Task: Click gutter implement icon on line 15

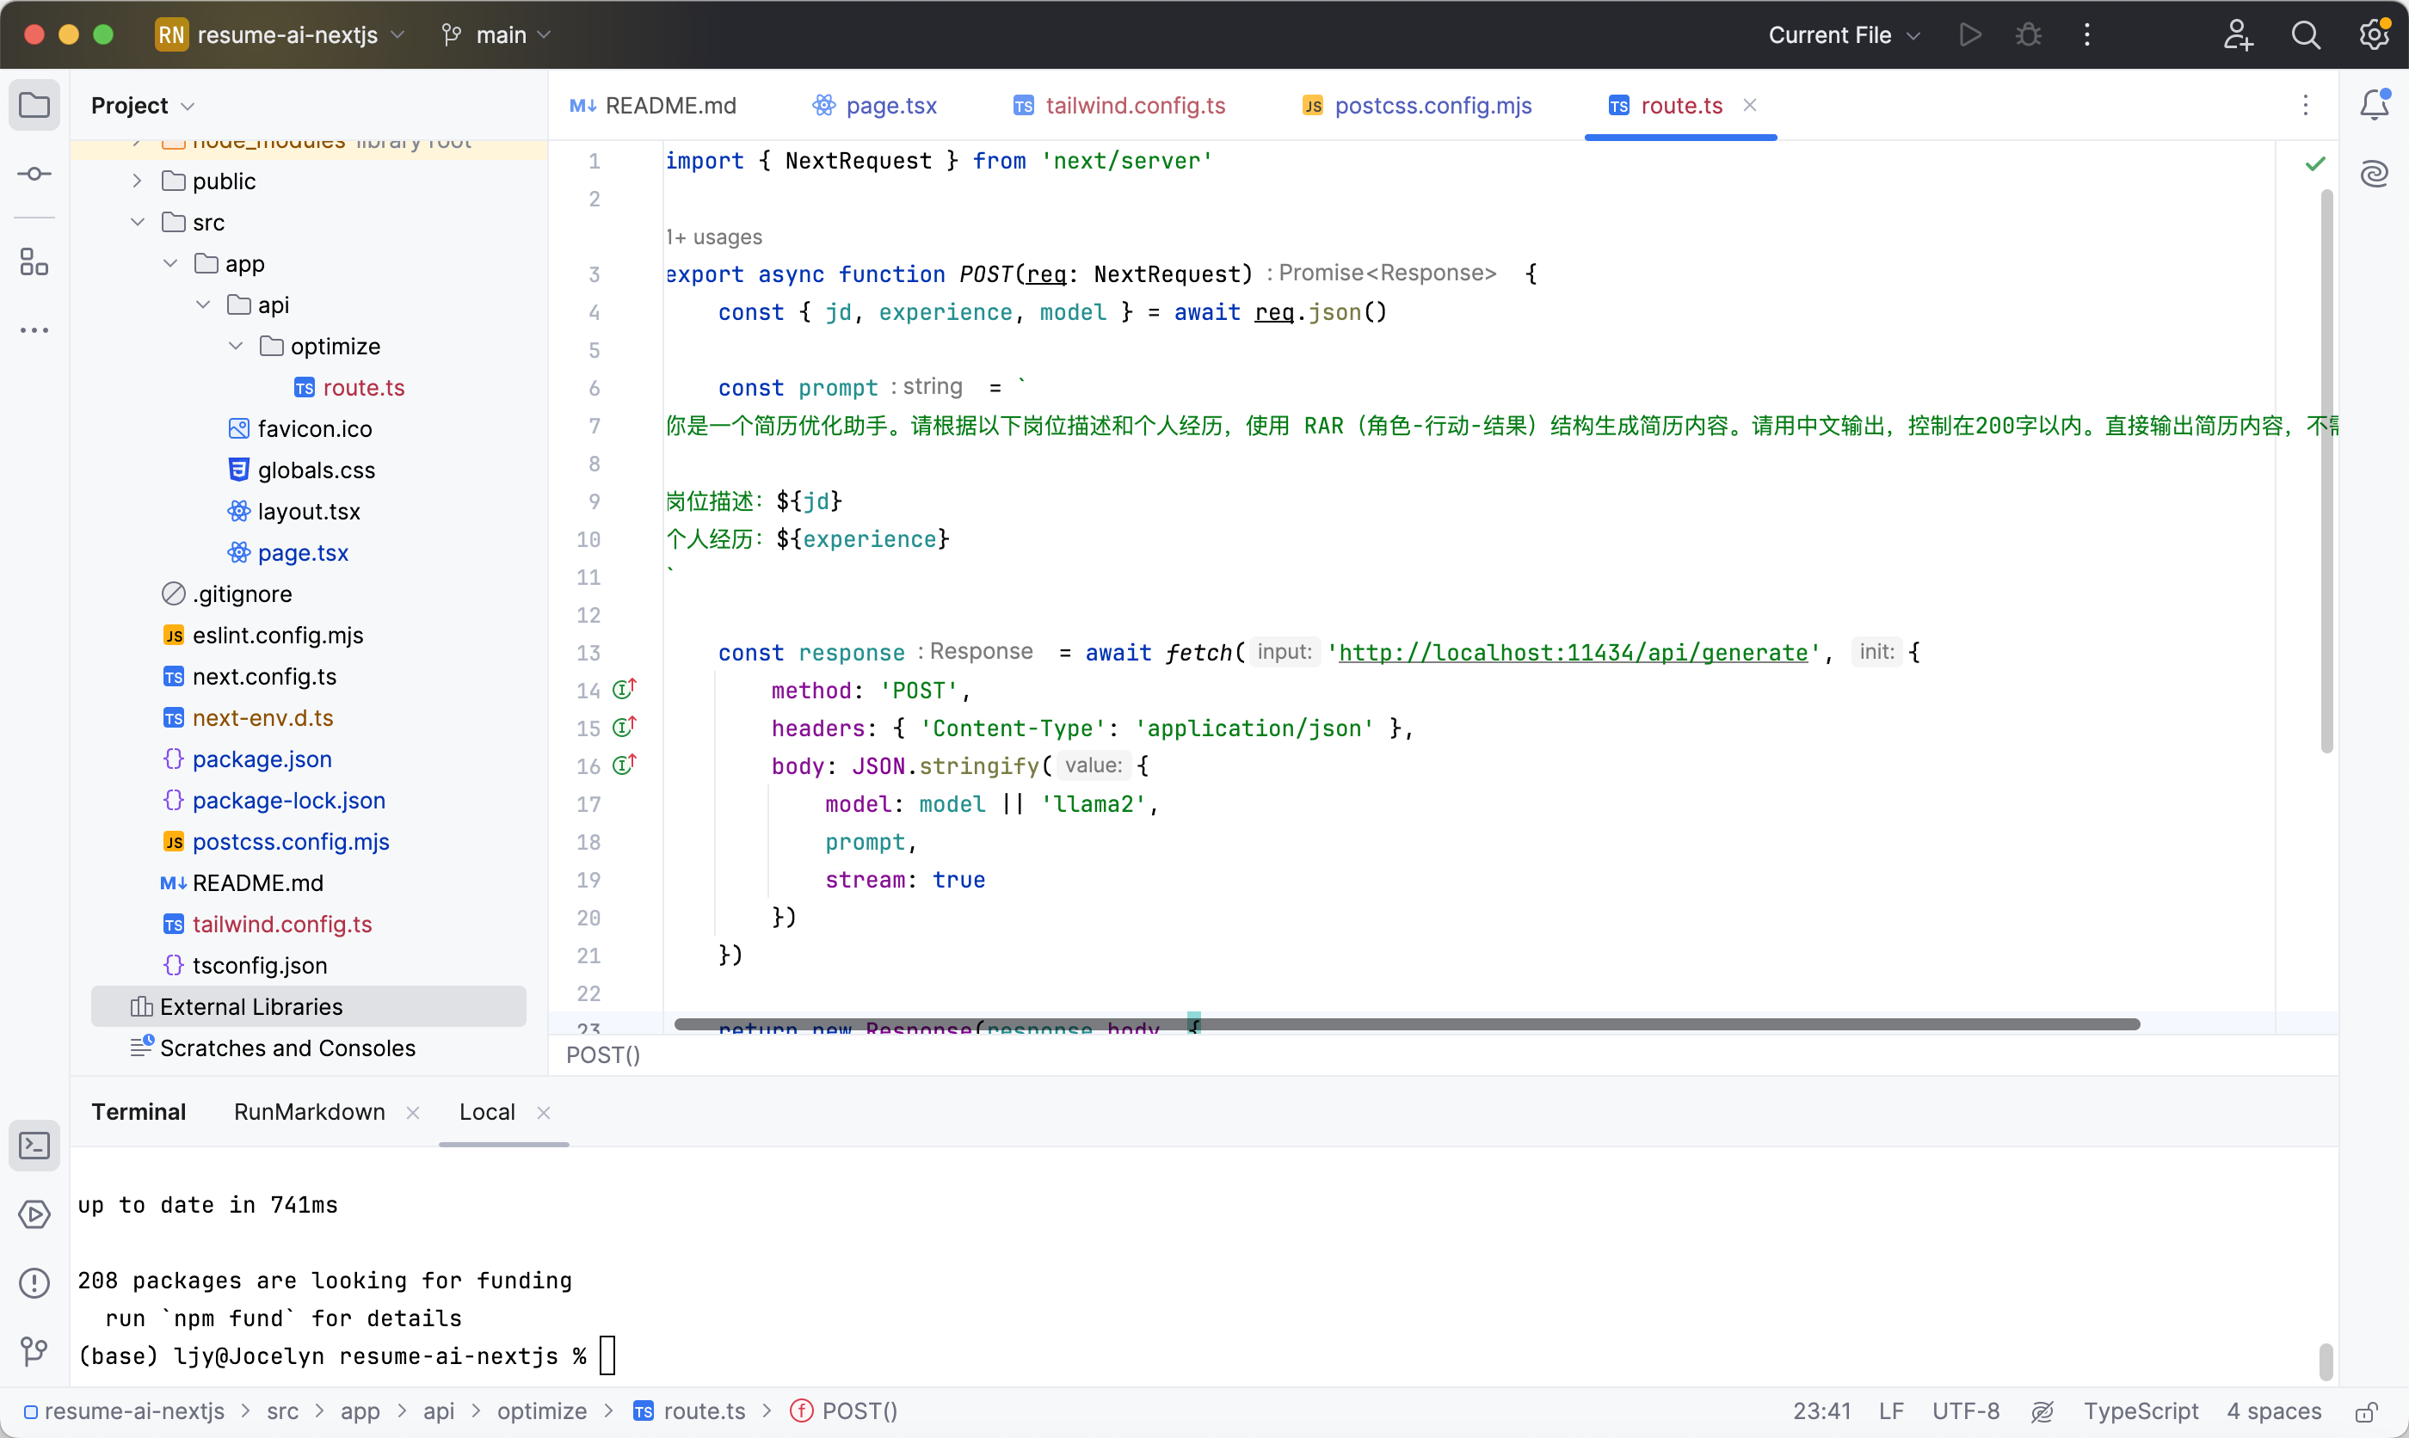Action: point(624,727)
